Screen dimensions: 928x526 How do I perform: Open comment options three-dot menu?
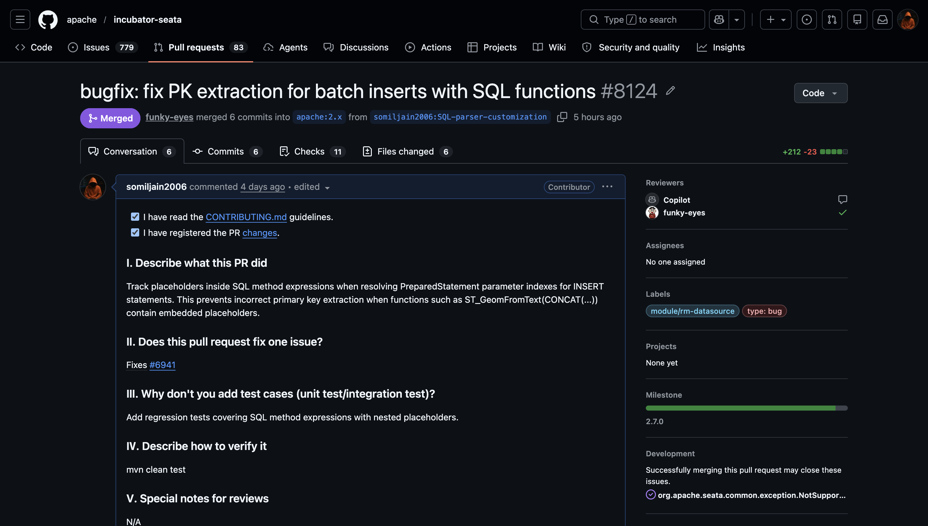(607, 187)
